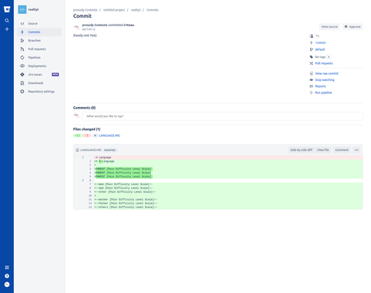Add a tag using the plus next to No tags

(x=329, y=57)
